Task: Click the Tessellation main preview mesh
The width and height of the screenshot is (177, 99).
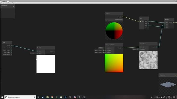Action: pyautogui.click(x=168, y=84)
